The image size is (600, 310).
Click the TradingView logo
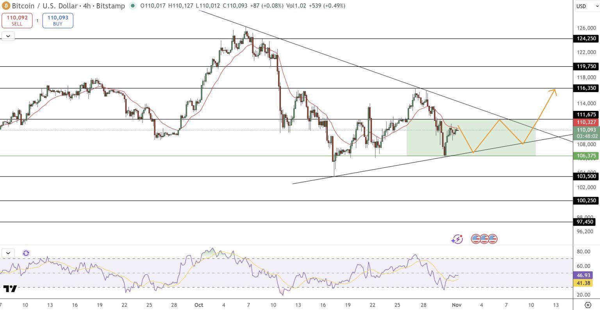tap(10, 289)
